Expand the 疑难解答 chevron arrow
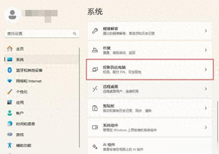 click(206, 31)
